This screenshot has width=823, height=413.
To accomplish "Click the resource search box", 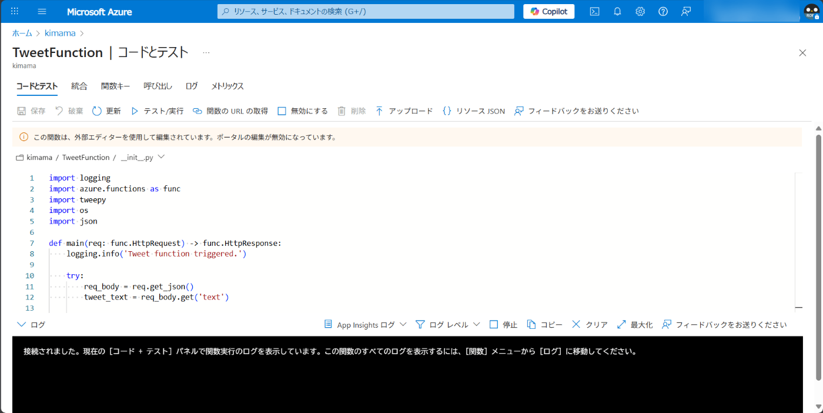I will pyautogui.click(x=366, y=11).
